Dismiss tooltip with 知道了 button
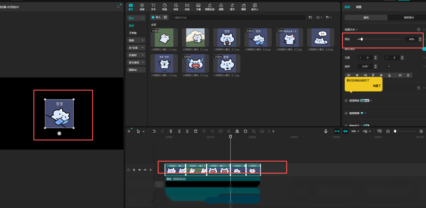This screenshot has height=208, width=426. tap(377, 86)
